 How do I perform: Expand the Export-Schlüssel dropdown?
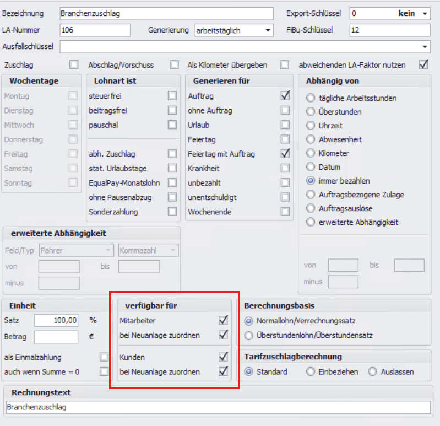pos(425,14)
